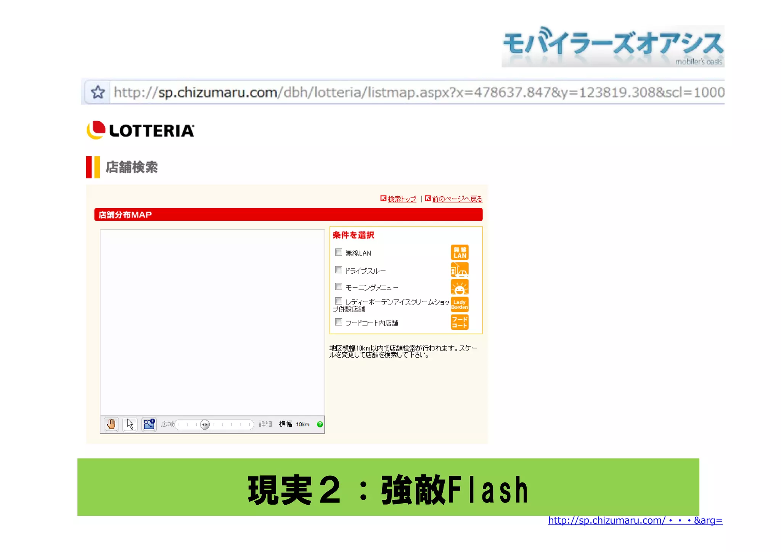Select the arrow pointer tool
The height and width of the screenshot is (552, 781).
pyautogui.click(x=130, y=424)
